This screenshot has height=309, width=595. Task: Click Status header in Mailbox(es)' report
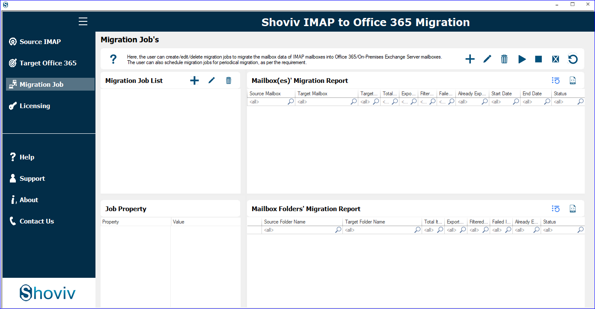click(568, 94)
